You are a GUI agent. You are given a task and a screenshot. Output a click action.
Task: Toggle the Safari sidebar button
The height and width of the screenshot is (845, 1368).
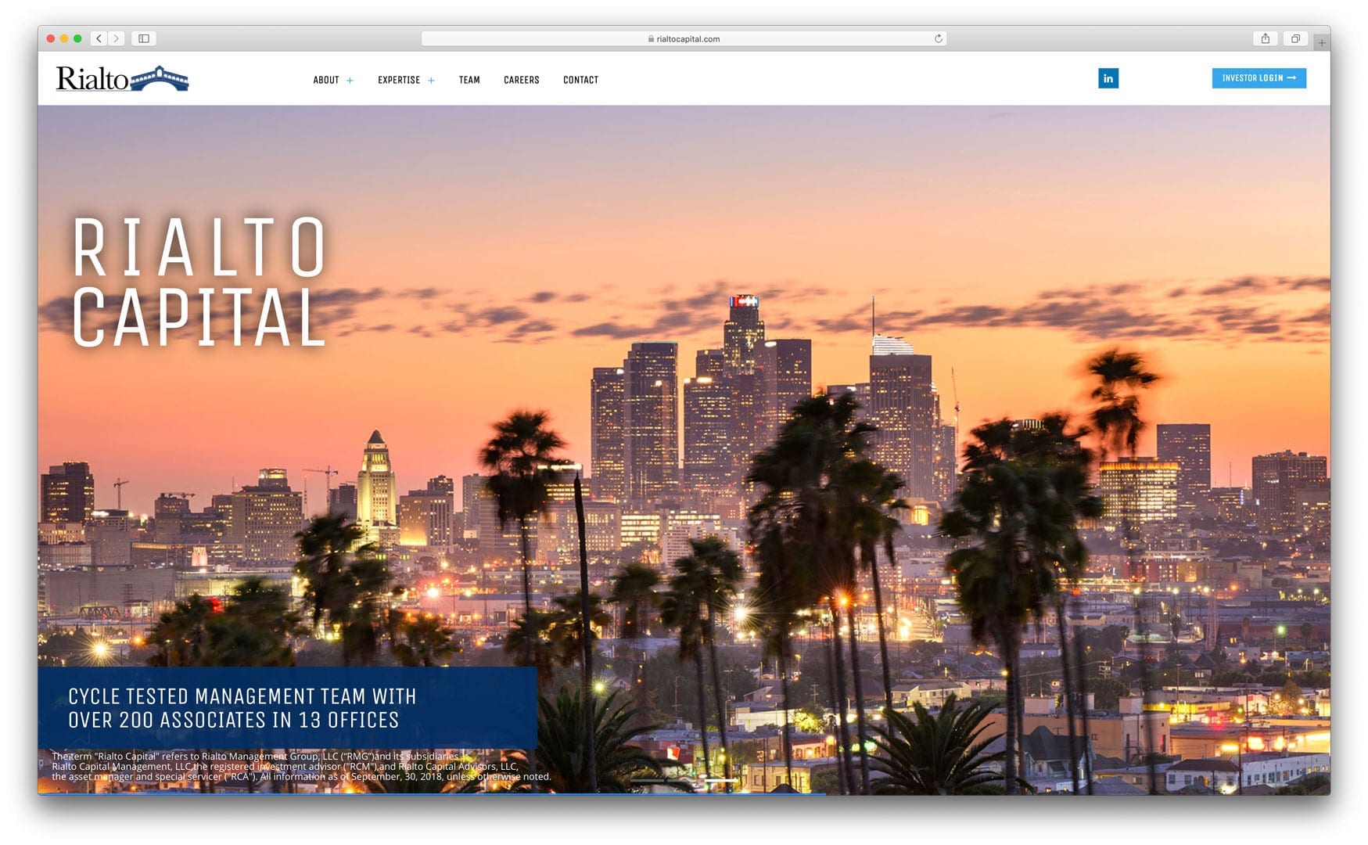[144, 38]
